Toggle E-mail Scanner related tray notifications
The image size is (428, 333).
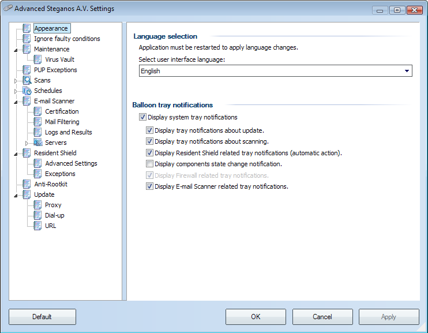[149, 186]
